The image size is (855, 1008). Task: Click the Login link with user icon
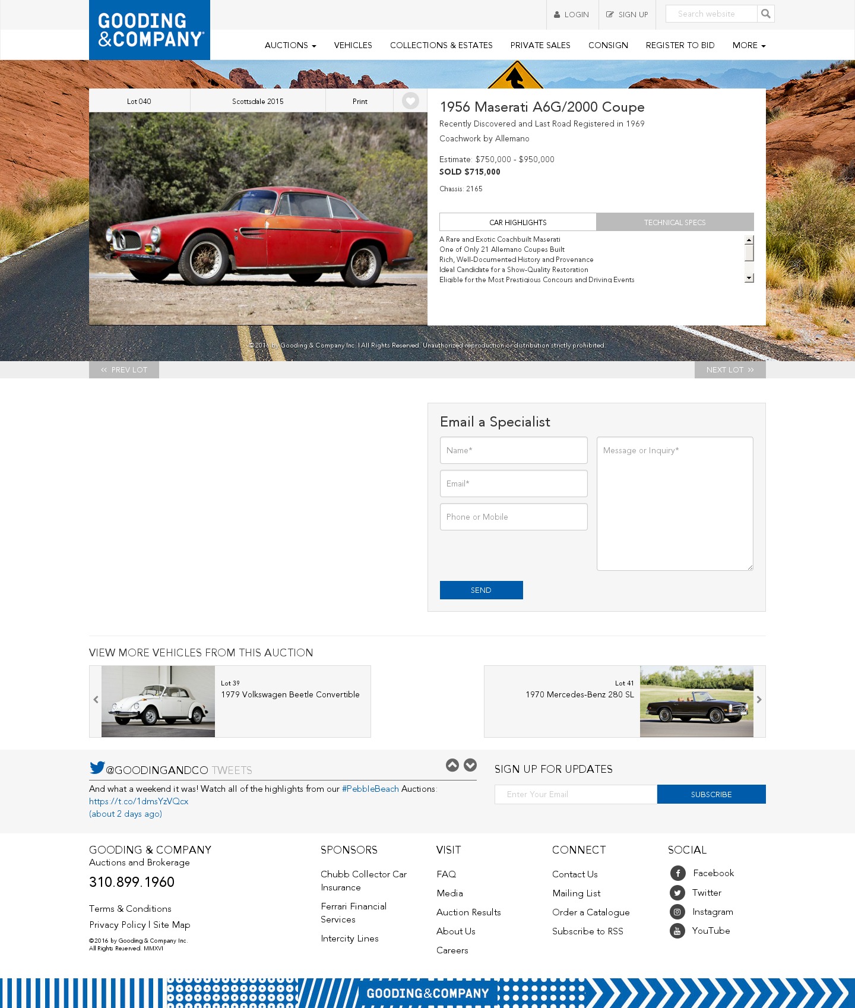(572, 14)
